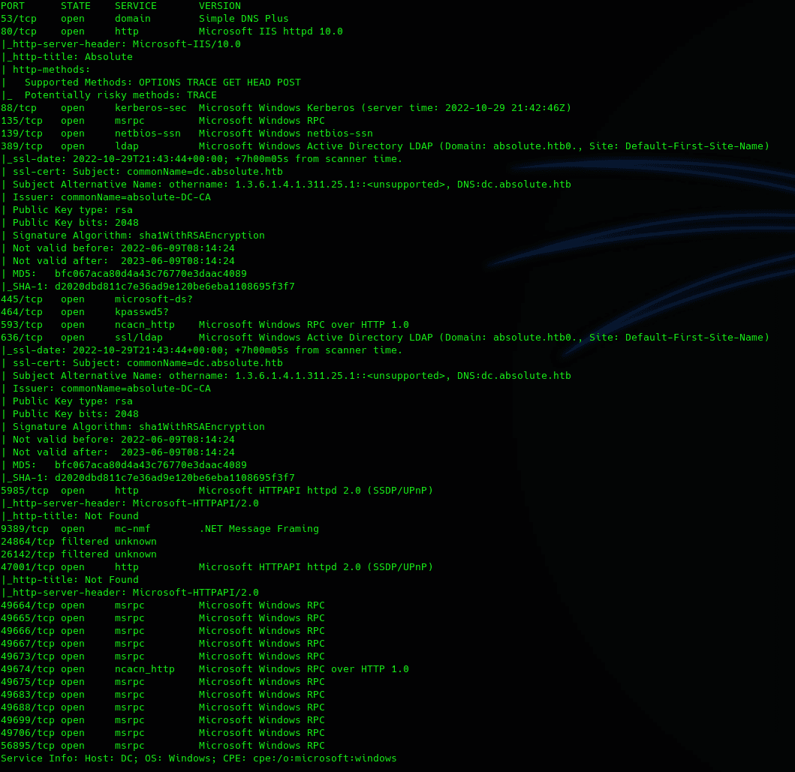This screenshot has width=795, height=772.
Task: Click "Not valid after" line under port 389
Action: tap(118, 261)
